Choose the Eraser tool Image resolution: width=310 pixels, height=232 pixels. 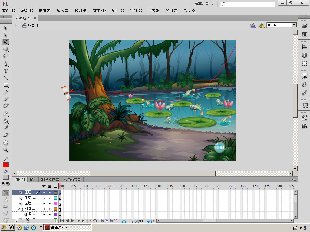point(6,135)
